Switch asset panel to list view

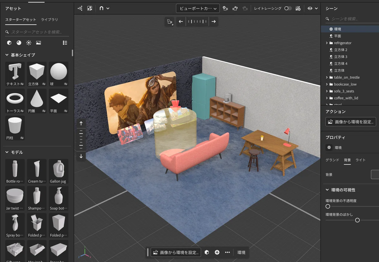[x=65, y=43]
